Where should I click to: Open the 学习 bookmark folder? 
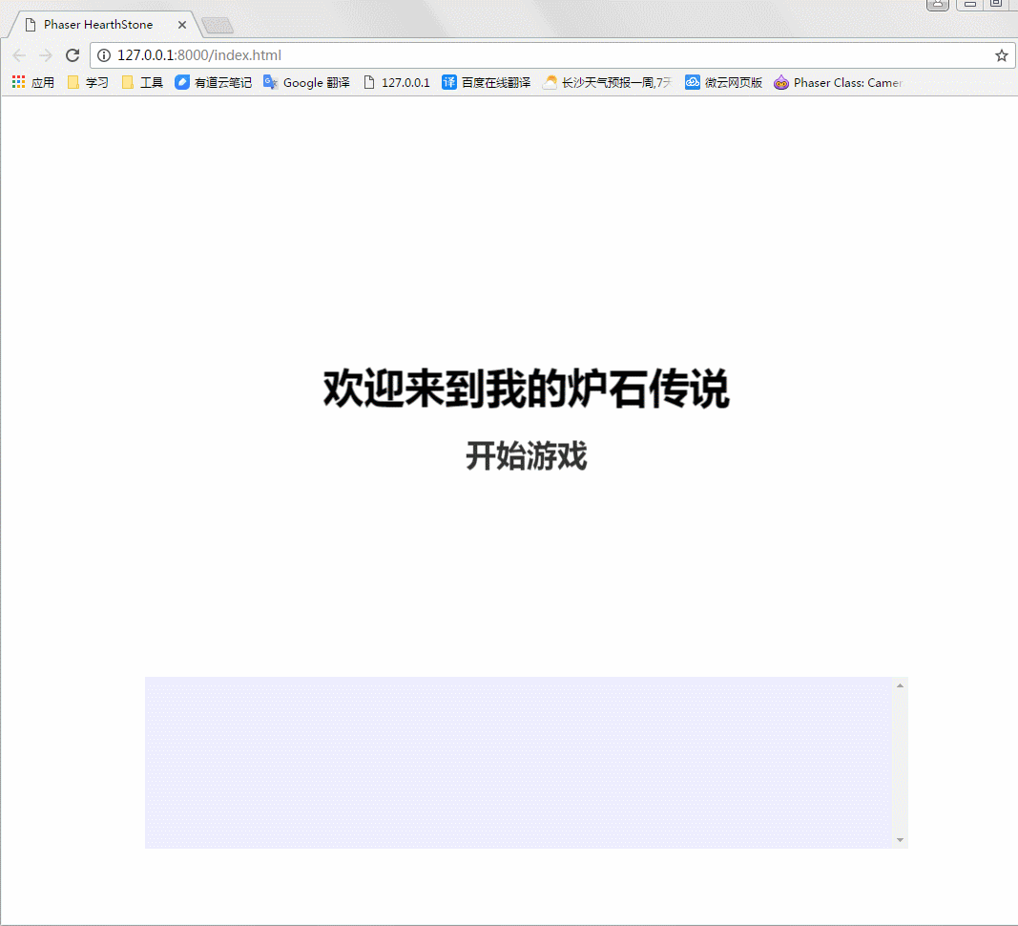[88, 82]
